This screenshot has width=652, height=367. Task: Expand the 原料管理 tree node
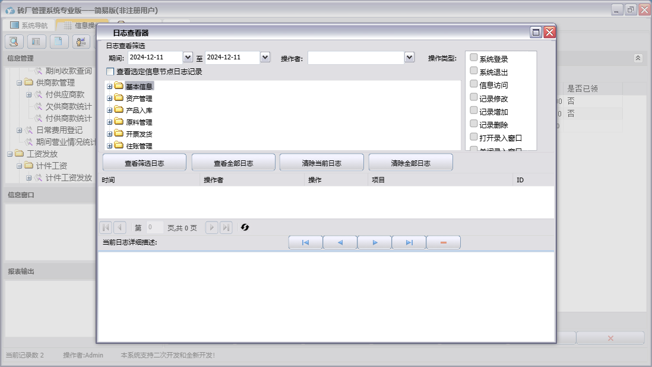point(109,122)
